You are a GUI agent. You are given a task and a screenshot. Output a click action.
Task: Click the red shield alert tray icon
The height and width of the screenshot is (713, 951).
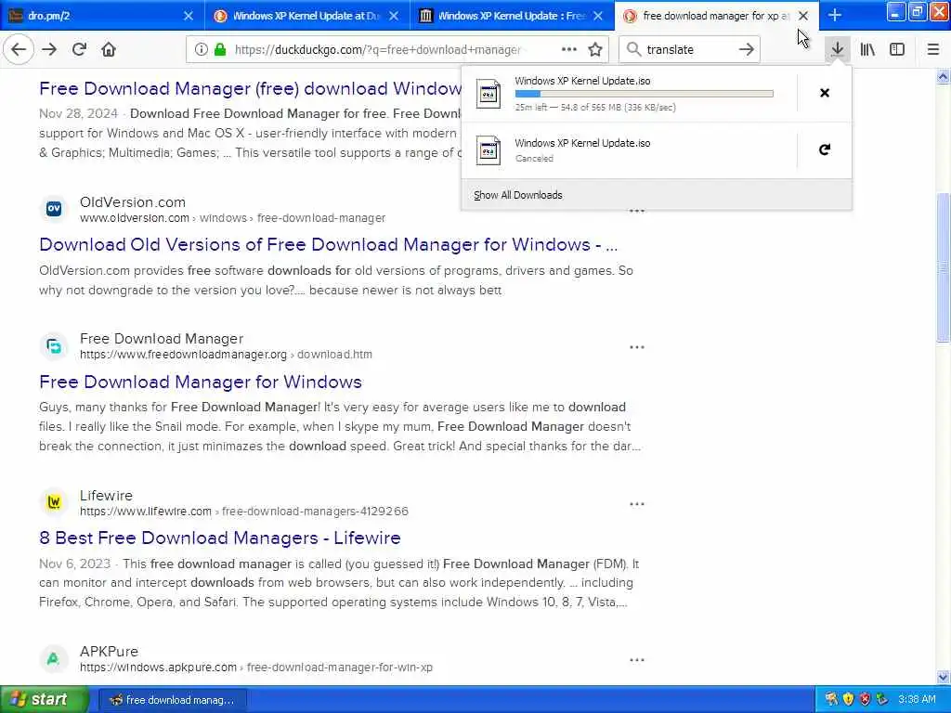(865, 699)
